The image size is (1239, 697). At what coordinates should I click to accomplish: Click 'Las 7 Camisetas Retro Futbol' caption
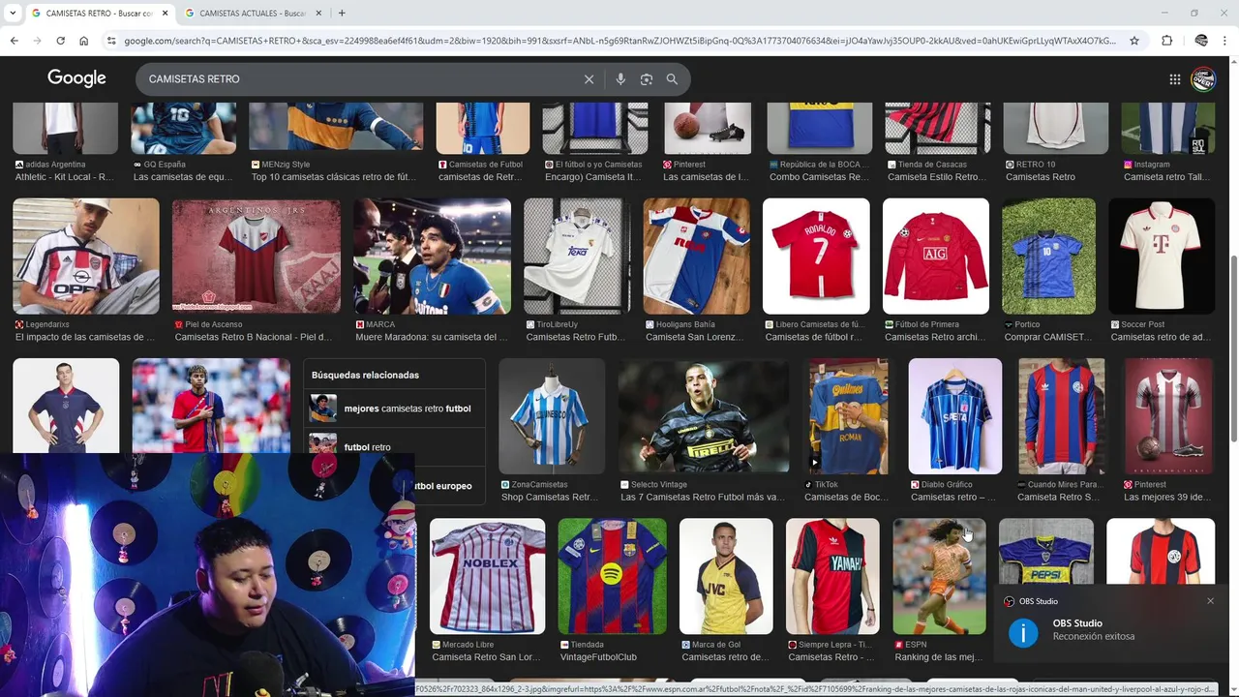point(702,497)
